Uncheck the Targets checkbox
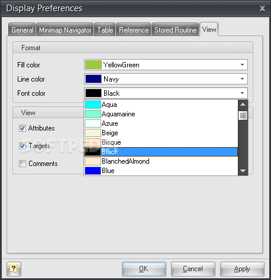 [x=22, y=146]
